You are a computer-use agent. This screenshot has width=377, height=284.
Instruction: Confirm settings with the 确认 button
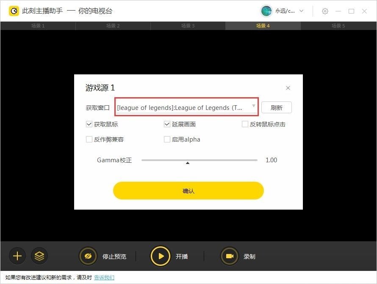[188, 191]
